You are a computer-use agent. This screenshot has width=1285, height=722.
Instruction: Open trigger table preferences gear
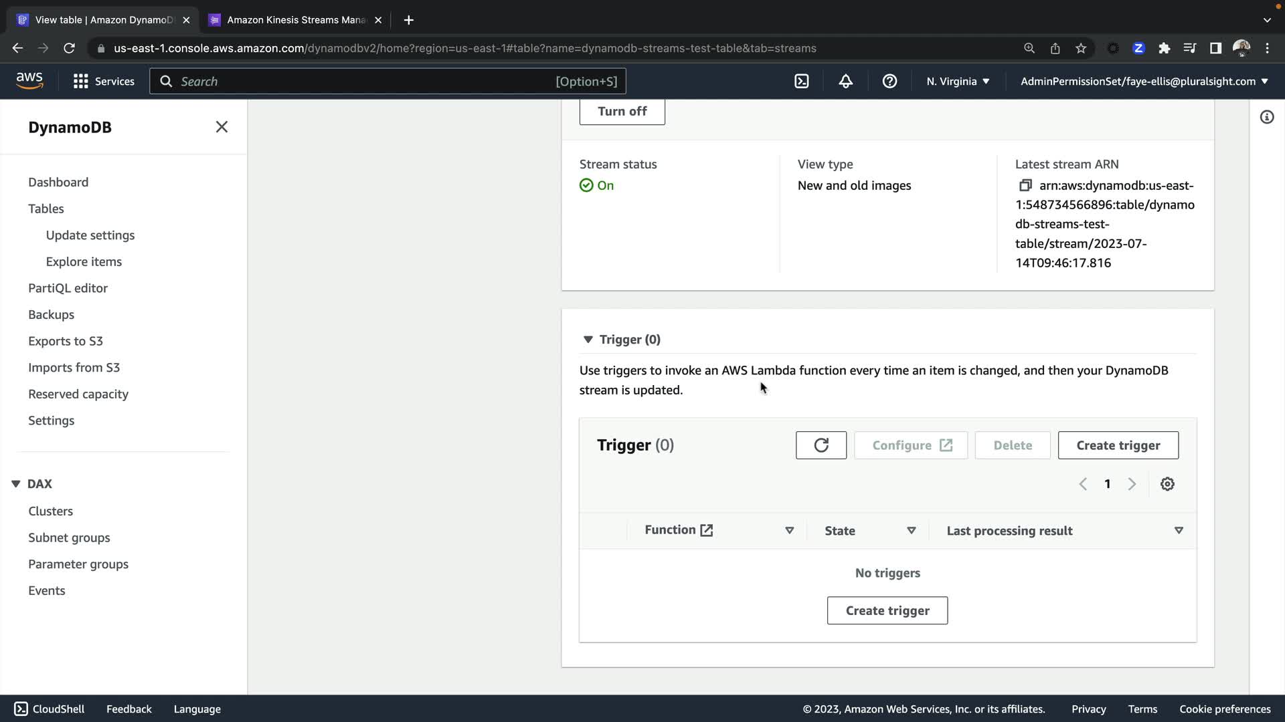pyautogui.click(x=1167, y=484)
